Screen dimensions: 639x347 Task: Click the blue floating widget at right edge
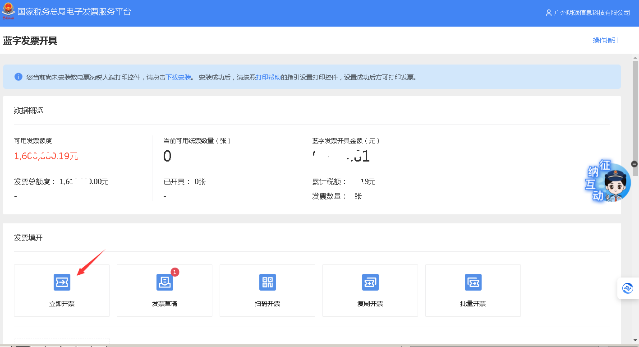pyautogui.click(x=628, y=288)
